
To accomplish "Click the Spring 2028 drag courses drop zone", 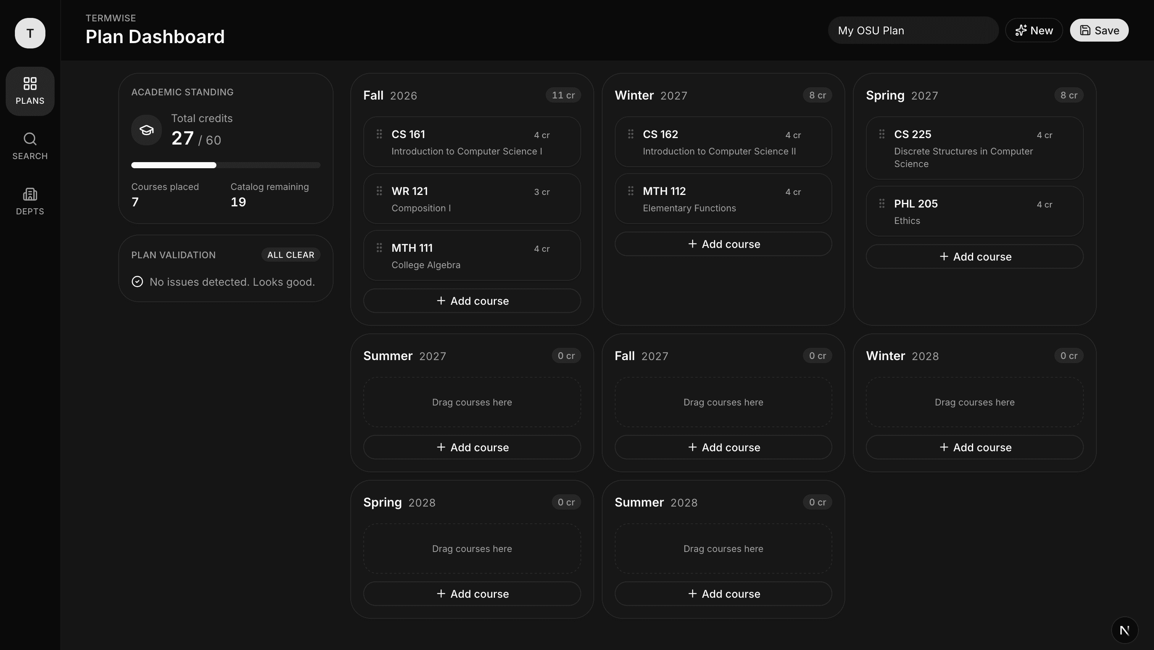I will [x=472, y=549].
